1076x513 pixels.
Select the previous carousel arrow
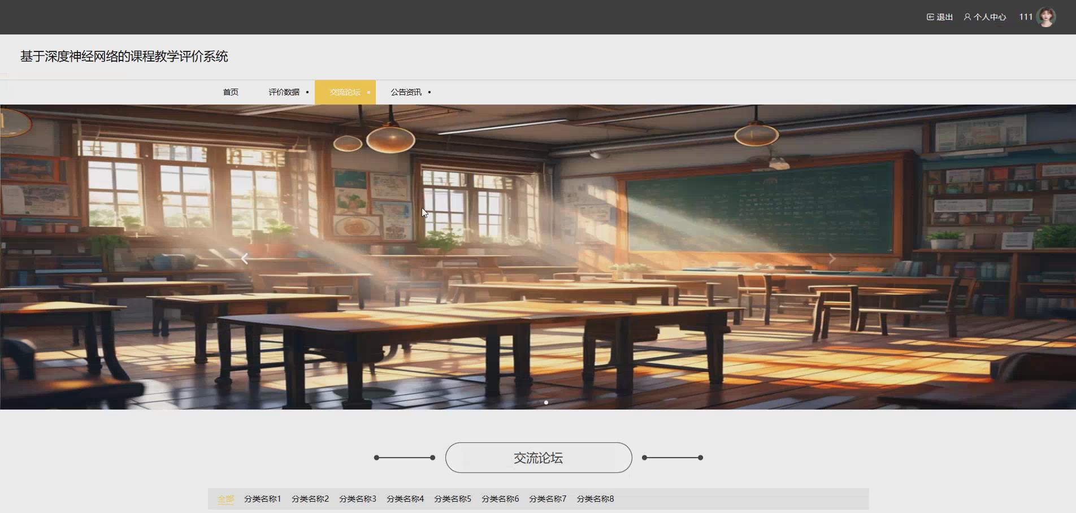tap(244, 258)
